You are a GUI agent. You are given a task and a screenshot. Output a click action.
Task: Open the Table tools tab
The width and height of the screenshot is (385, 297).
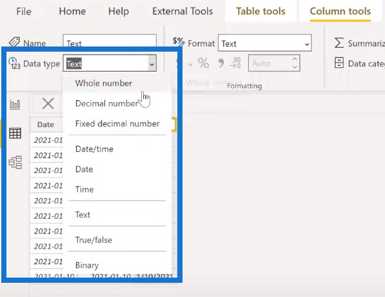coord(261,12)
